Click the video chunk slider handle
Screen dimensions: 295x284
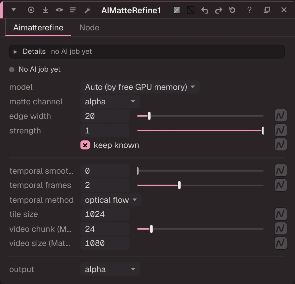coord(151,229)
